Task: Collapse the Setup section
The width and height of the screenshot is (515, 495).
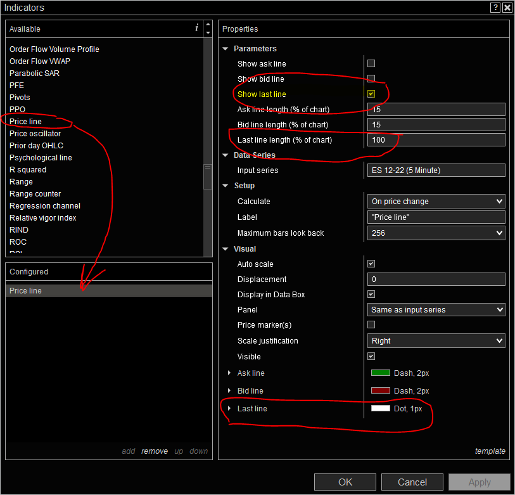Action: point(226,186)
